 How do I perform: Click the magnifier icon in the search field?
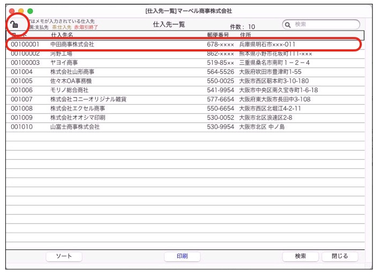[x=288, y=25]
